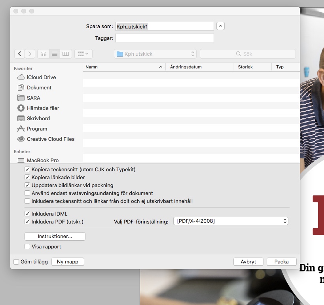Click the Program applications icon
This screenshot has width=324, height=305.
pyautogui.click(x=21, y=129)
